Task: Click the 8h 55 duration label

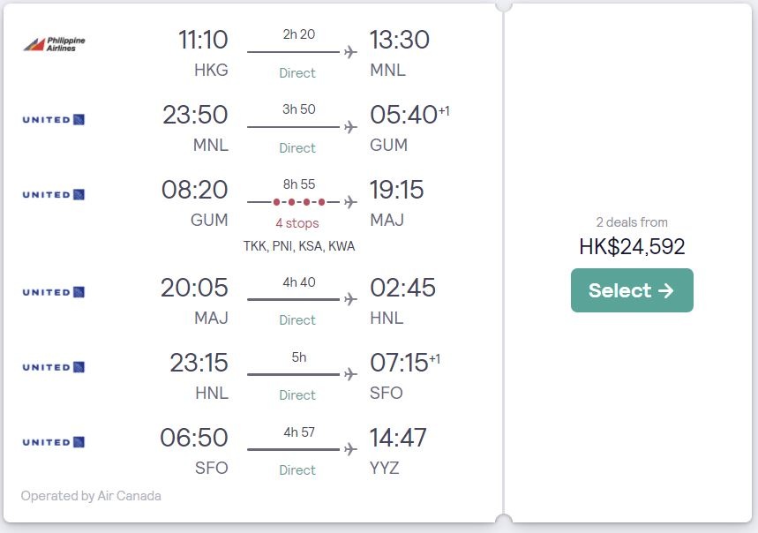Action: 299,184
